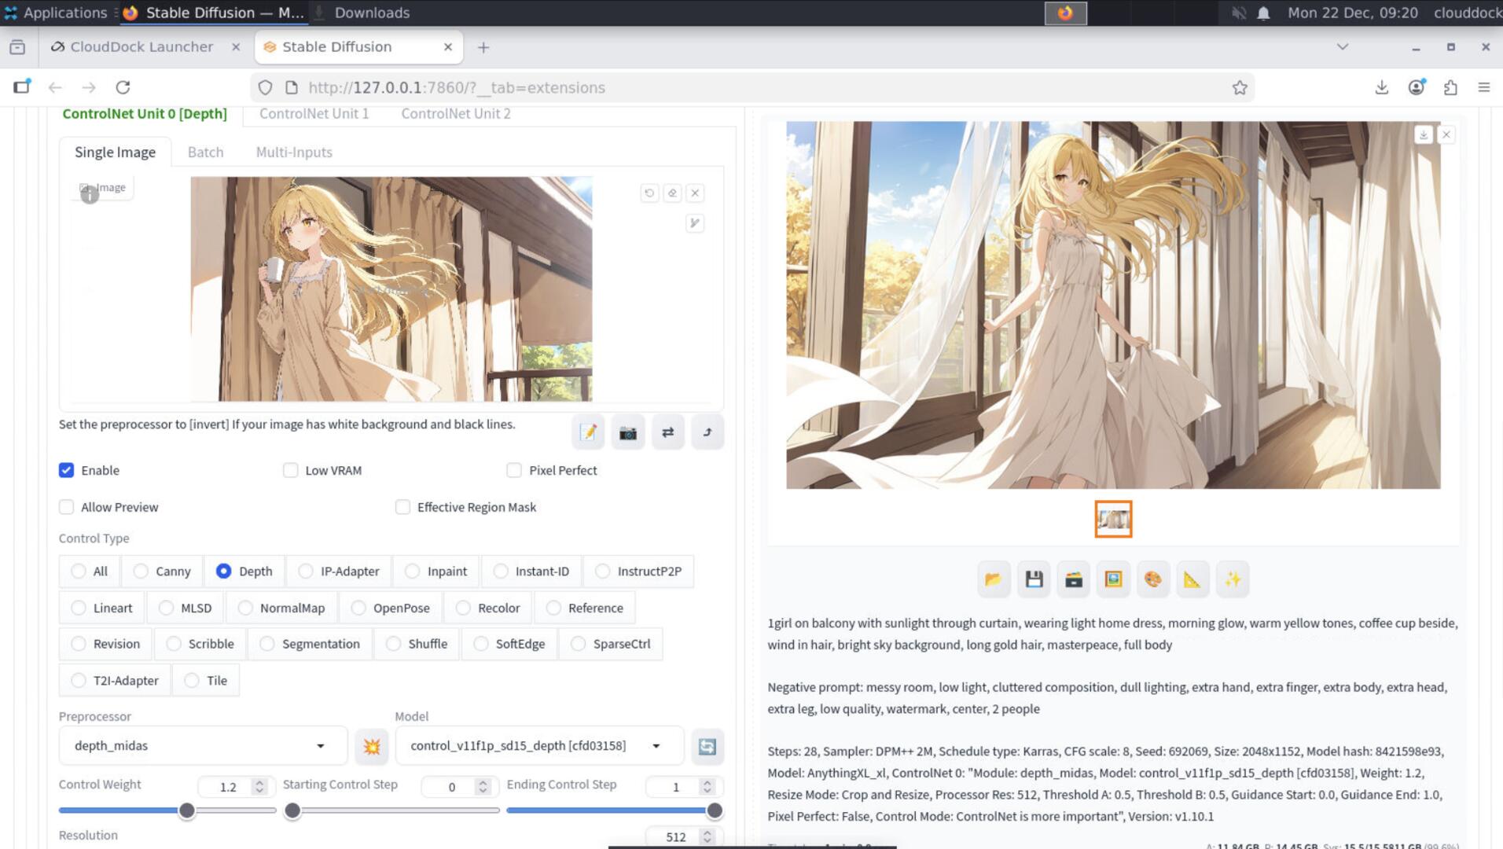
Task: Open Applications menu in top panel
Action: click(55, 13)
